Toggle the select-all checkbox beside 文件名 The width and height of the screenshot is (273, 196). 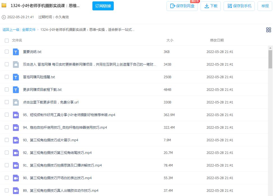pos(7,41)
